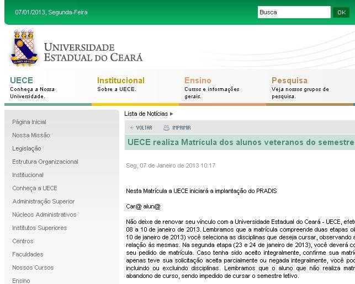The height and width of the screenshot is (284, 355).
Task: Open Página Inicial in the sidebar
Action: tap(29, 122)
